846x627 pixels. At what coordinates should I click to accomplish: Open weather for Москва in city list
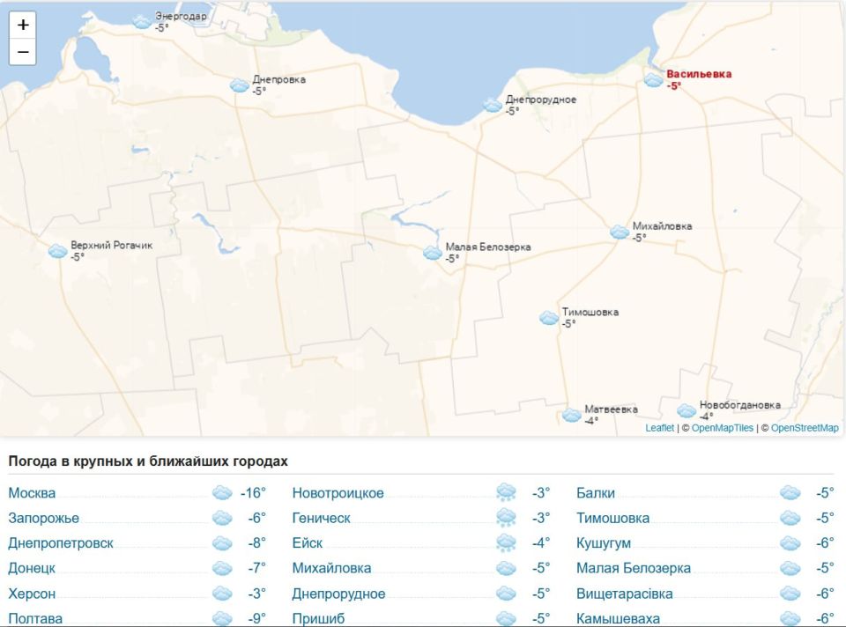click(x=32, y=493)
